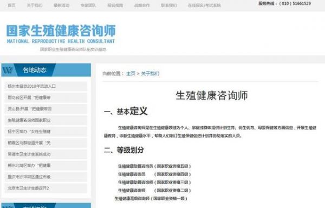Click the line 生殖健康咨询员（国家职业资格四级）
This screenshot has height=208, width=325.
[154, 174]
